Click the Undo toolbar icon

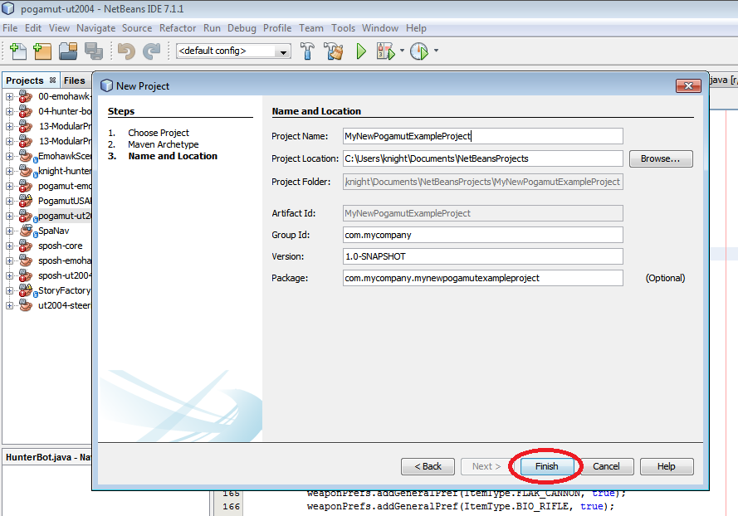(126, 51)
